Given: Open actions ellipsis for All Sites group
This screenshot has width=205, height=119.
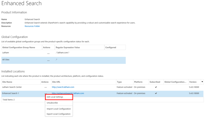Looking at the screenshot, I should click(x=48, y=61).
